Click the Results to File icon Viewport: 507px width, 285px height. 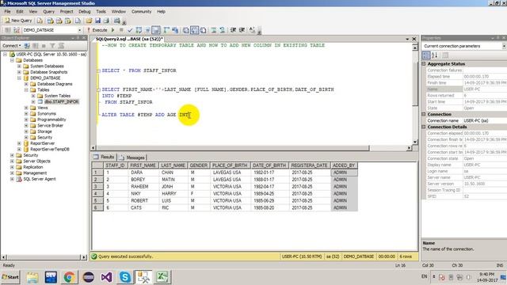tap(203, 30)
